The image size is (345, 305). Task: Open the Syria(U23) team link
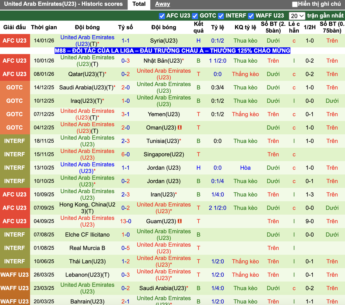(x=164, y=41)
